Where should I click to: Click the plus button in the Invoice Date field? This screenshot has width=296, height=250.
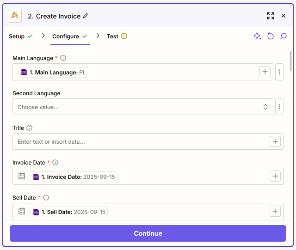pos(275,176)
